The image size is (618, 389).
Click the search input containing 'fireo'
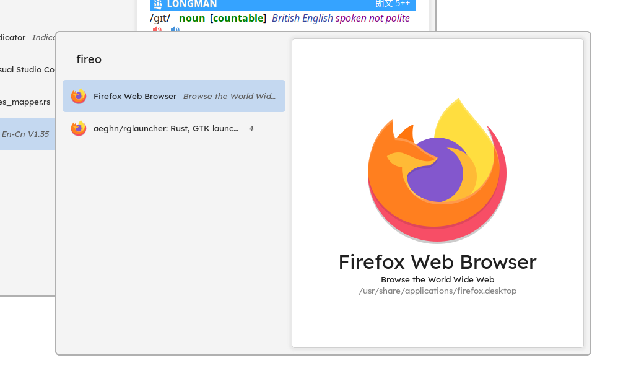[x=174, y=59]
